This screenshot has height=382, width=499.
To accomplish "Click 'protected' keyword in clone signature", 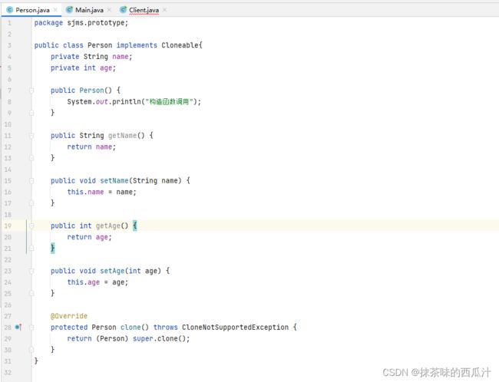I will coord(69,328).
